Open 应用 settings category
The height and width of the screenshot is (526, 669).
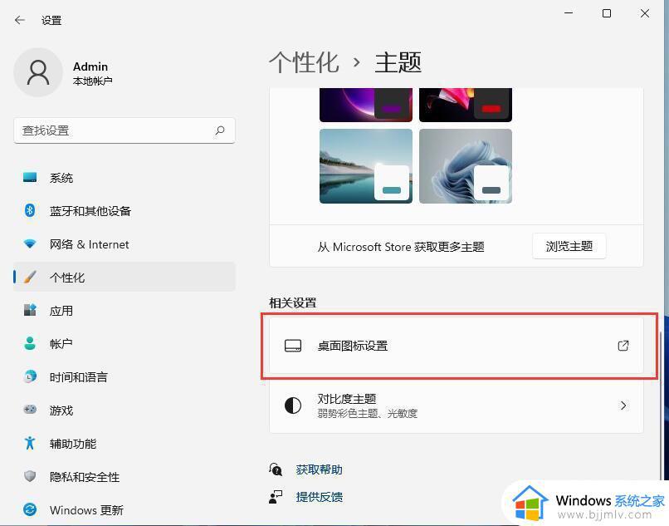(x=125, y=310)
